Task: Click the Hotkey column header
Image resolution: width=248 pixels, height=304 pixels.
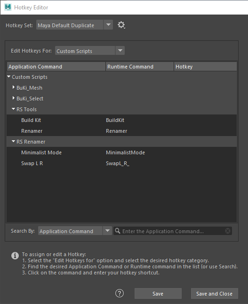Action: click(x=205, y=67)
